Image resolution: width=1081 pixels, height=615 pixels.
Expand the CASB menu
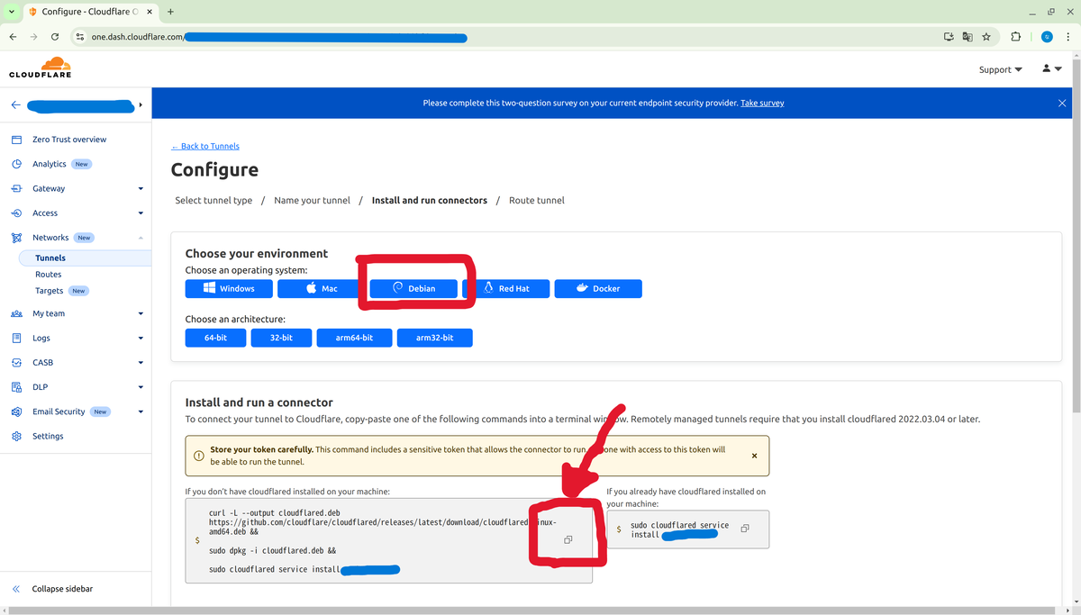point(141,363)
